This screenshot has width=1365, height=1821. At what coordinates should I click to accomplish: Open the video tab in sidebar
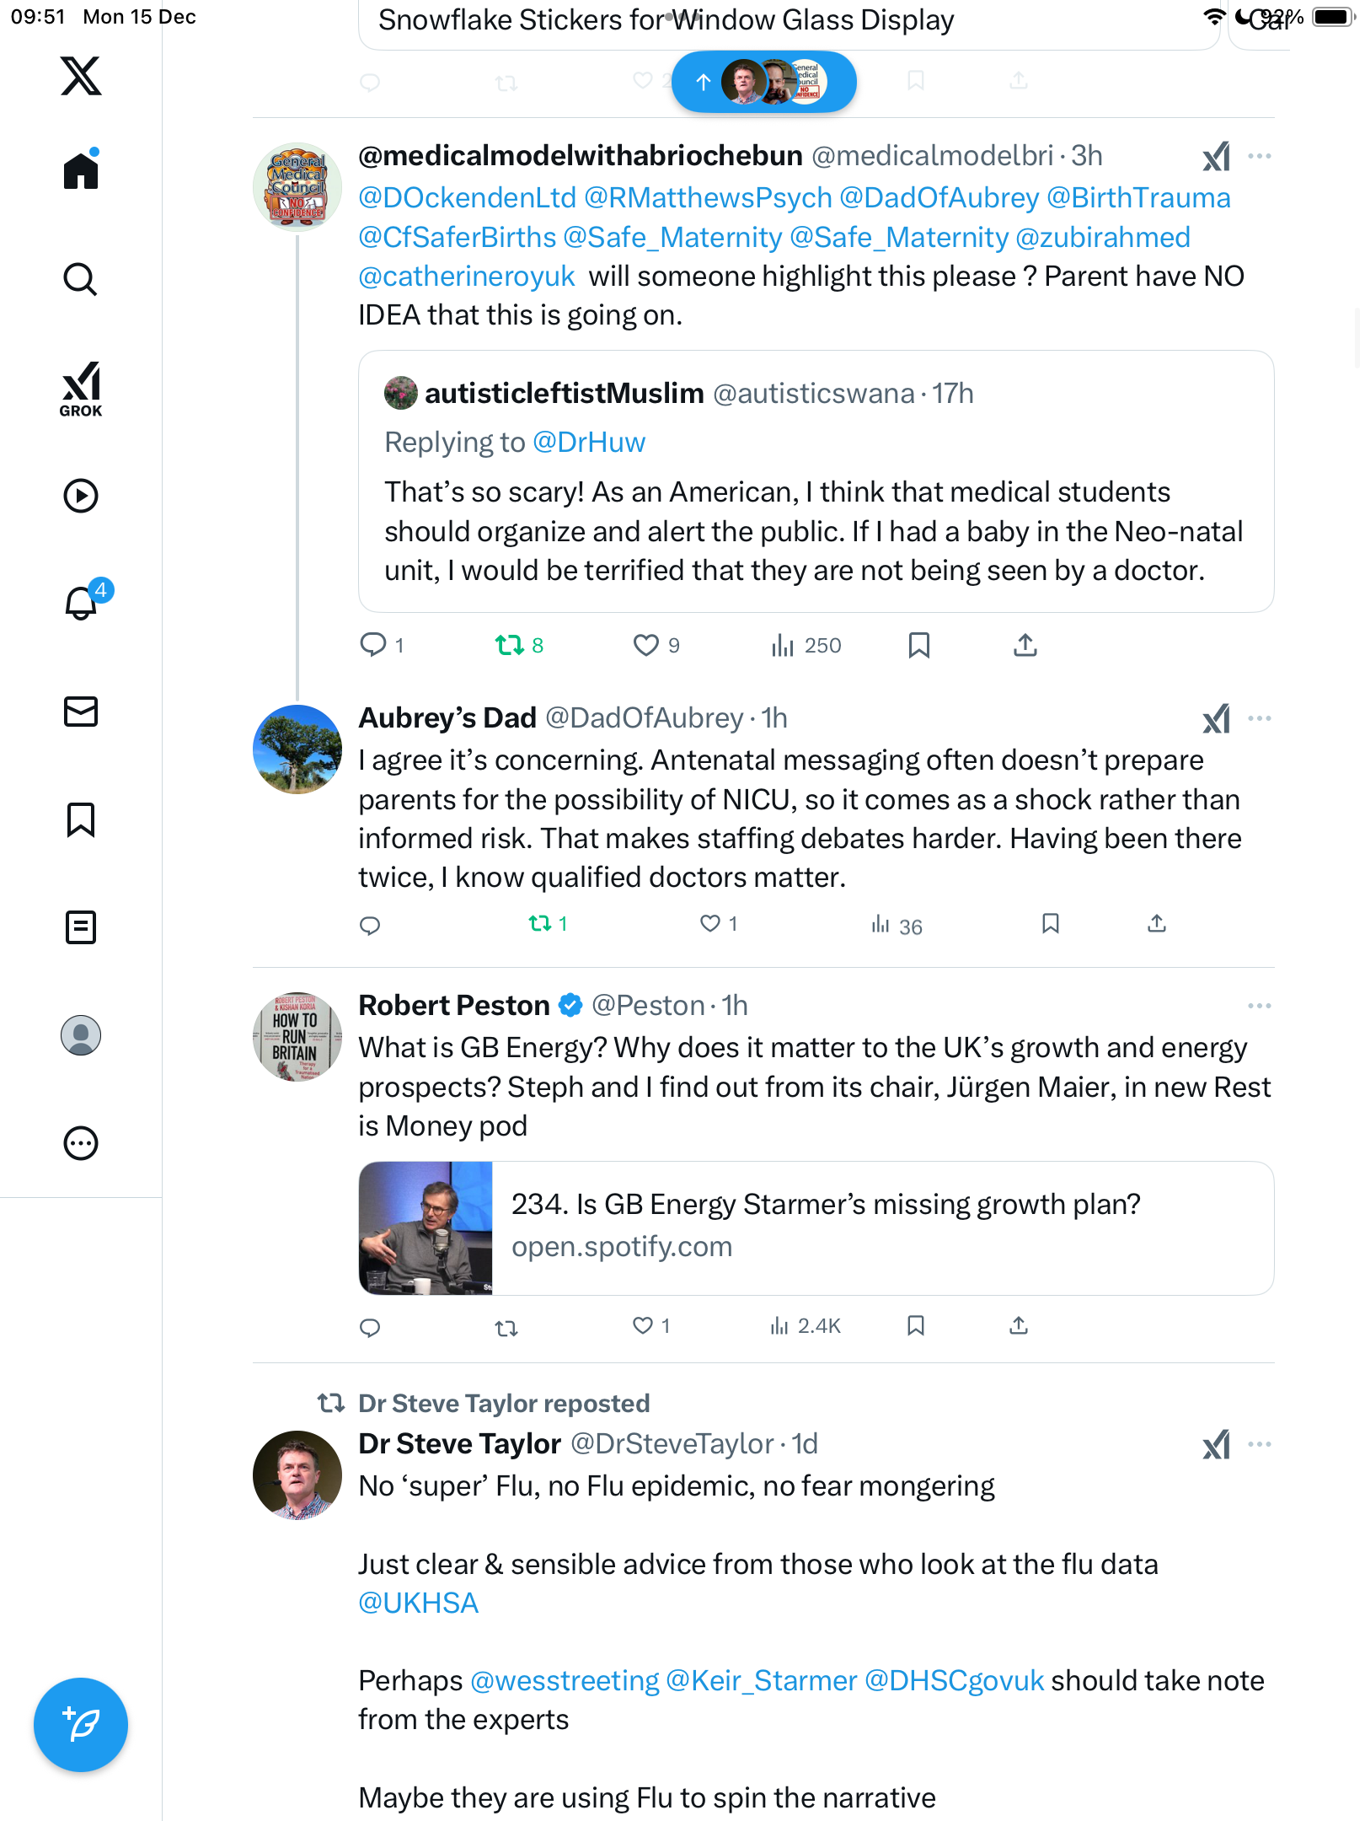coord(81,496)
